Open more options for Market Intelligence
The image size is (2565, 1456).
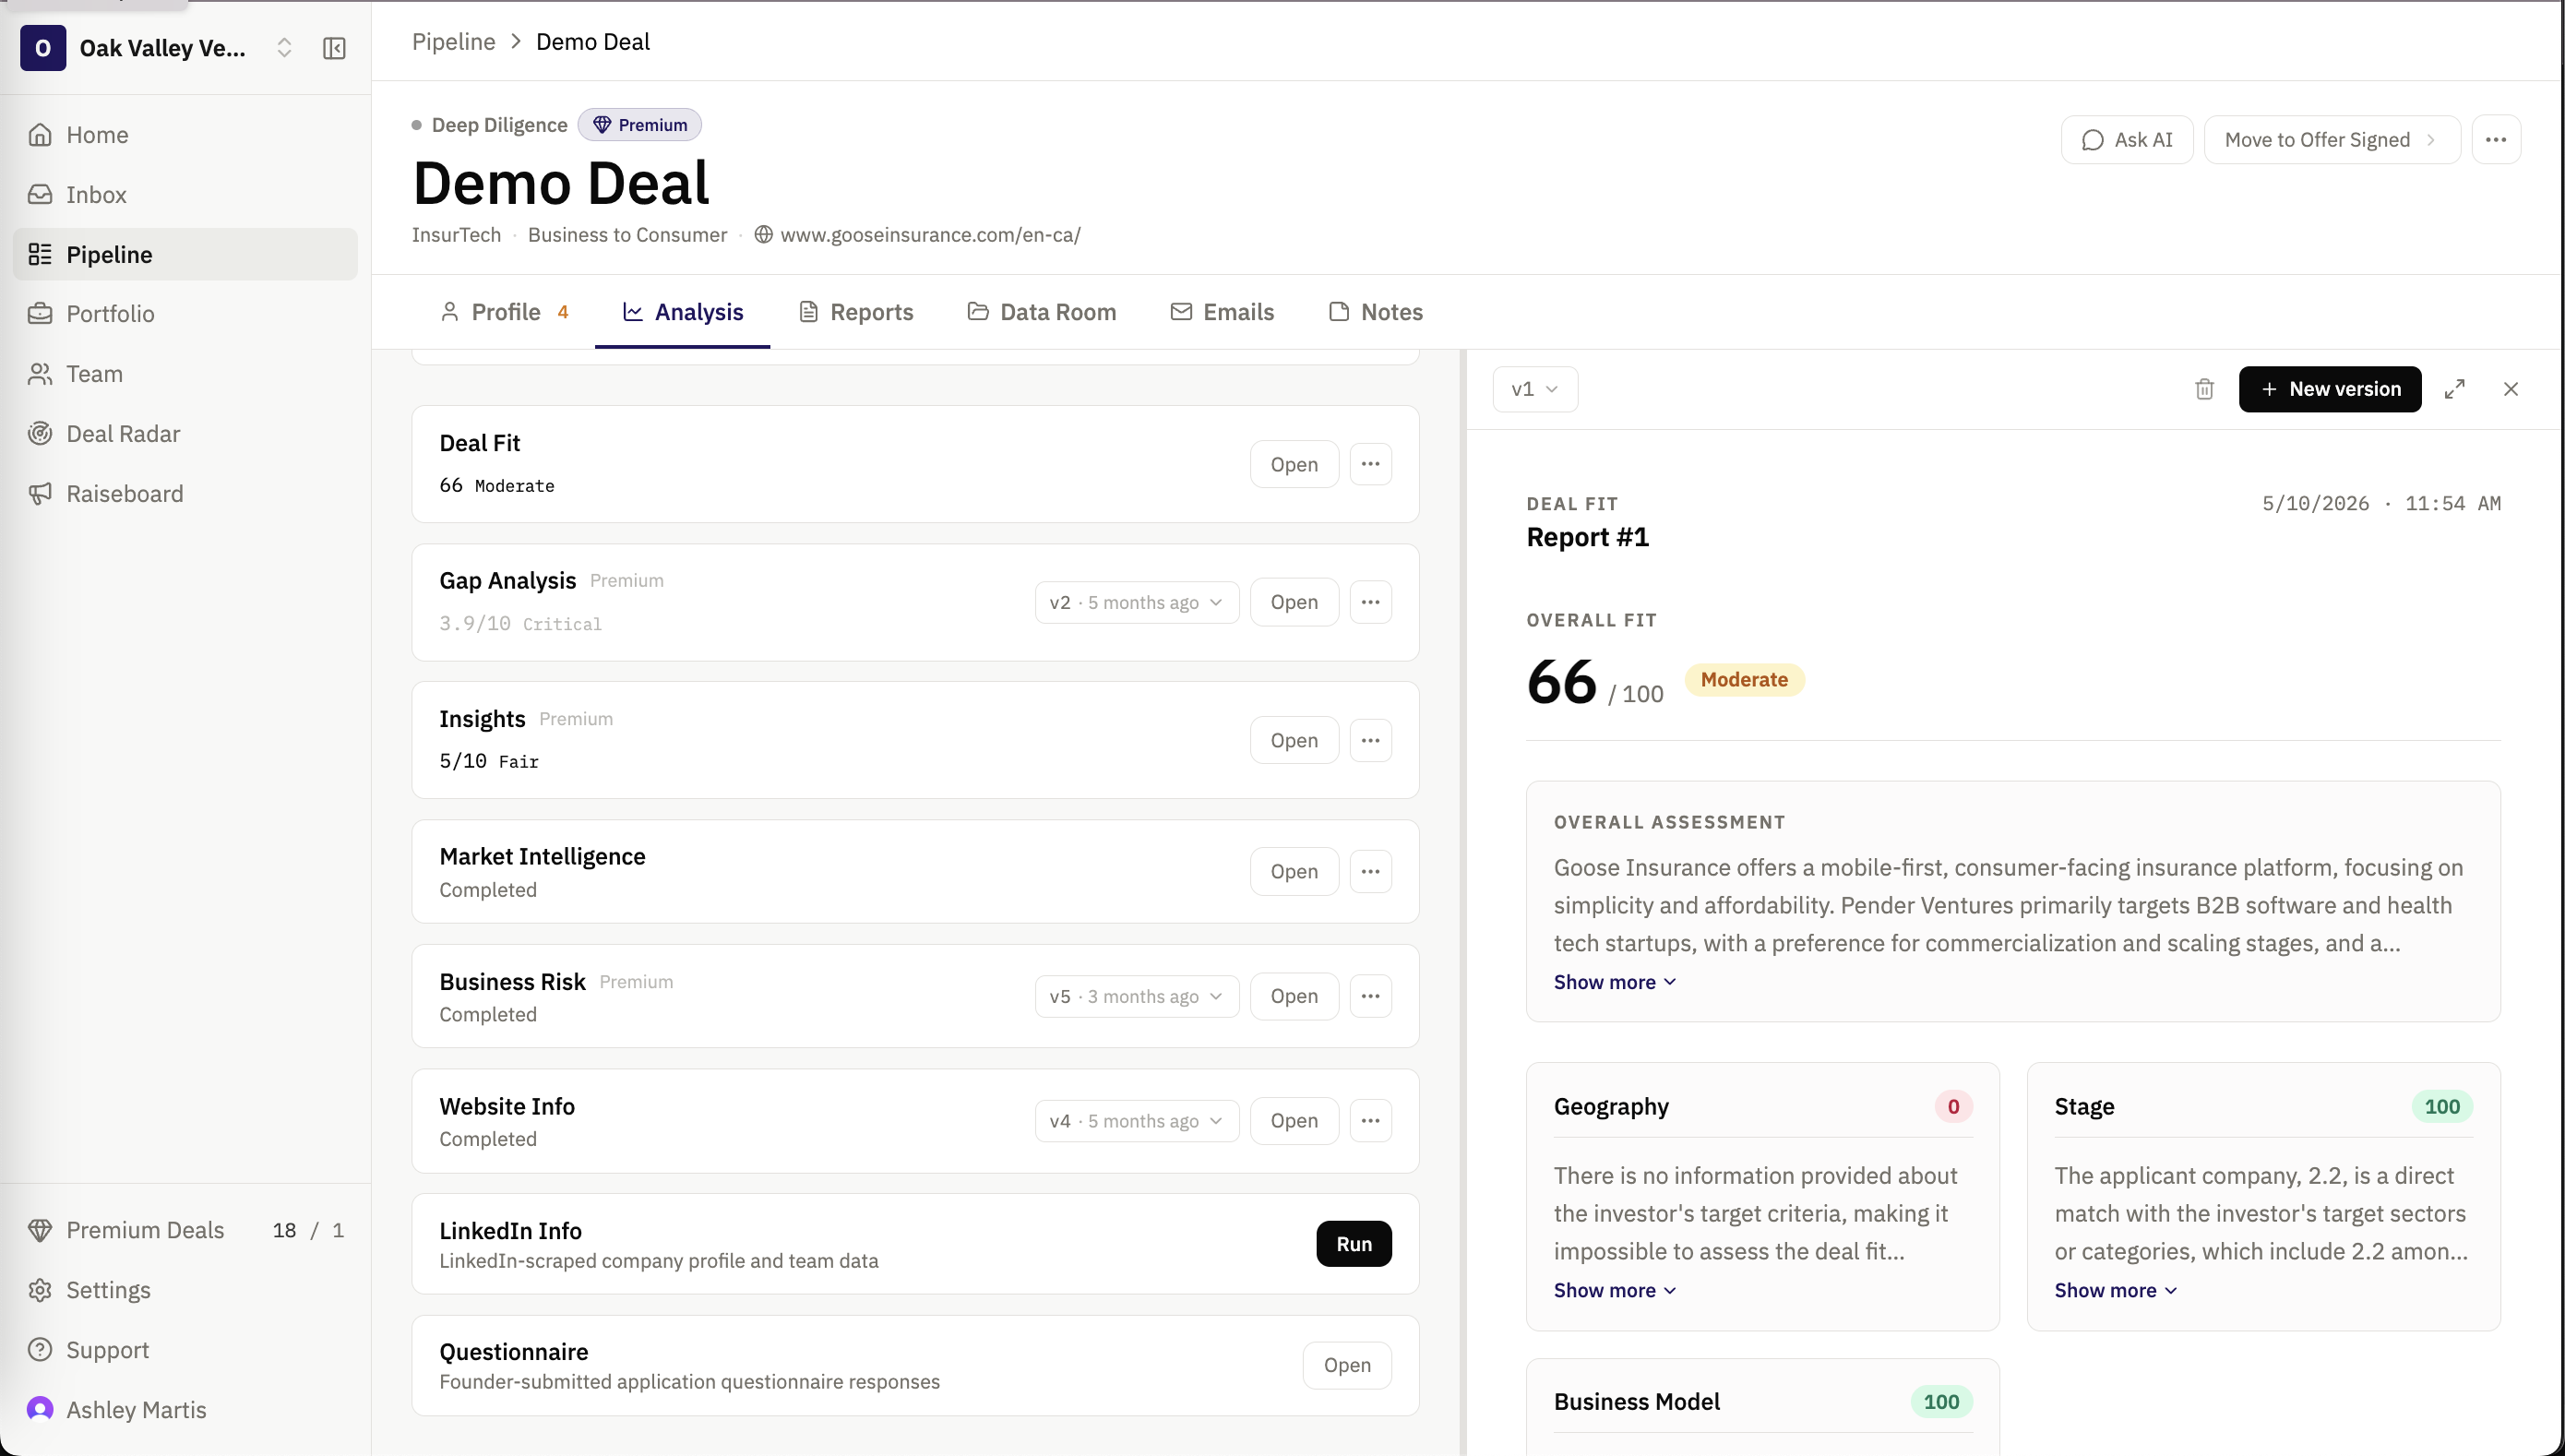pos(1370,872)
